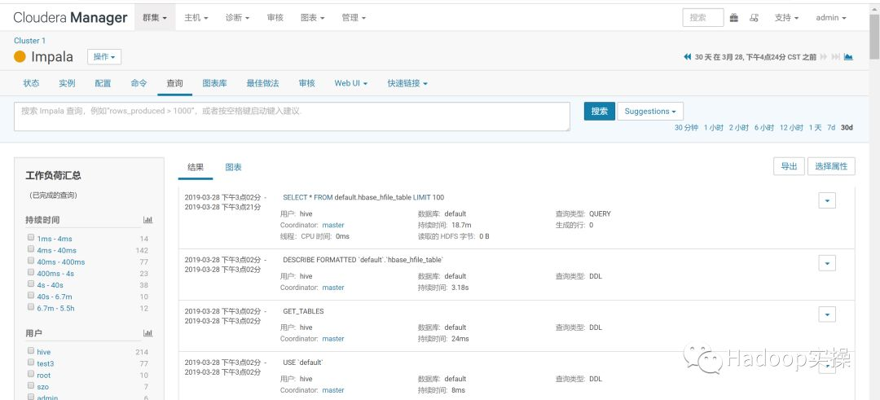Switch to the 配置 tab

tap(103, 83)
